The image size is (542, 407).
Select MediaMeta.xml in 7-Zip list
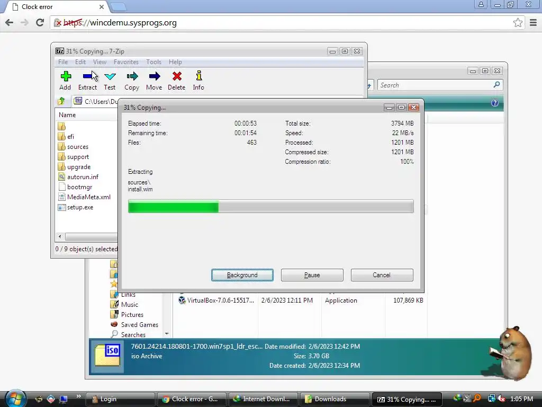(x=84, y=197)
